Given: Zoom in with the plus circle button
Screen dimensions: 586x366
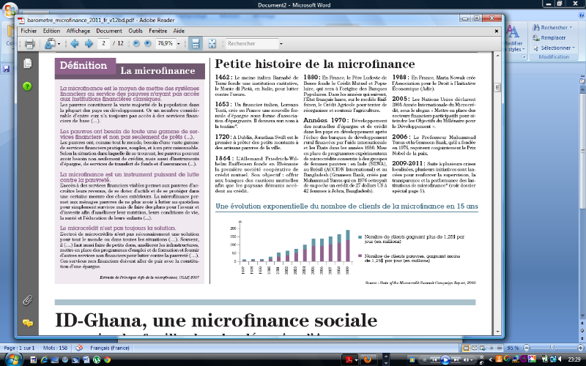Looking at the screenshot, I should [x=148, y=44].
